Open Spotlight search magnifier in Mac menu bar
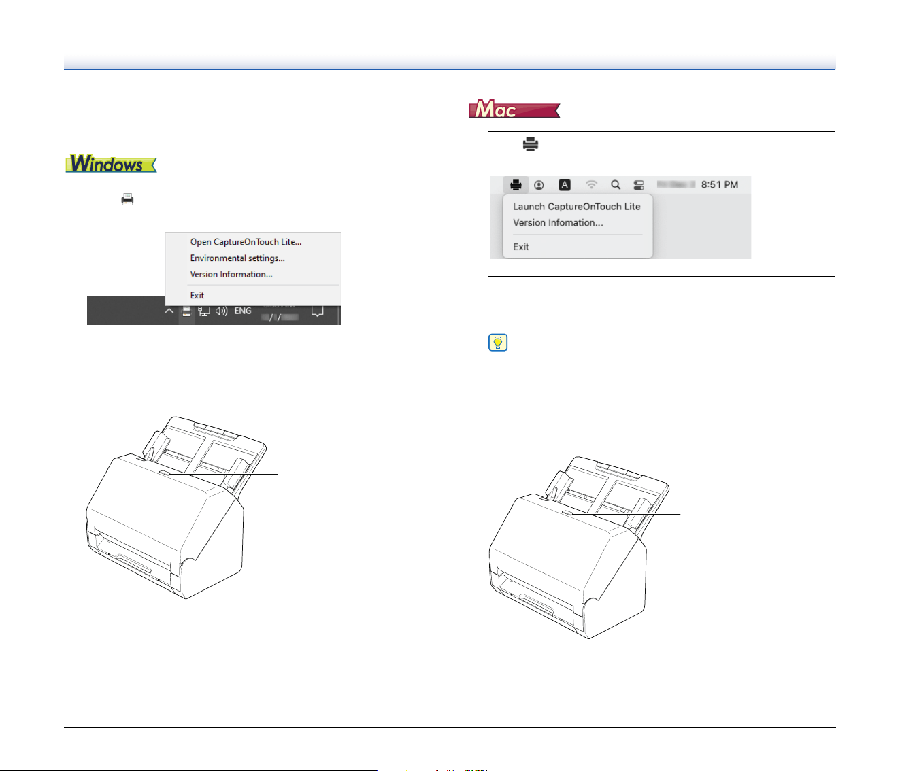Viewport: 900px width, 771px height. [616, 184]
